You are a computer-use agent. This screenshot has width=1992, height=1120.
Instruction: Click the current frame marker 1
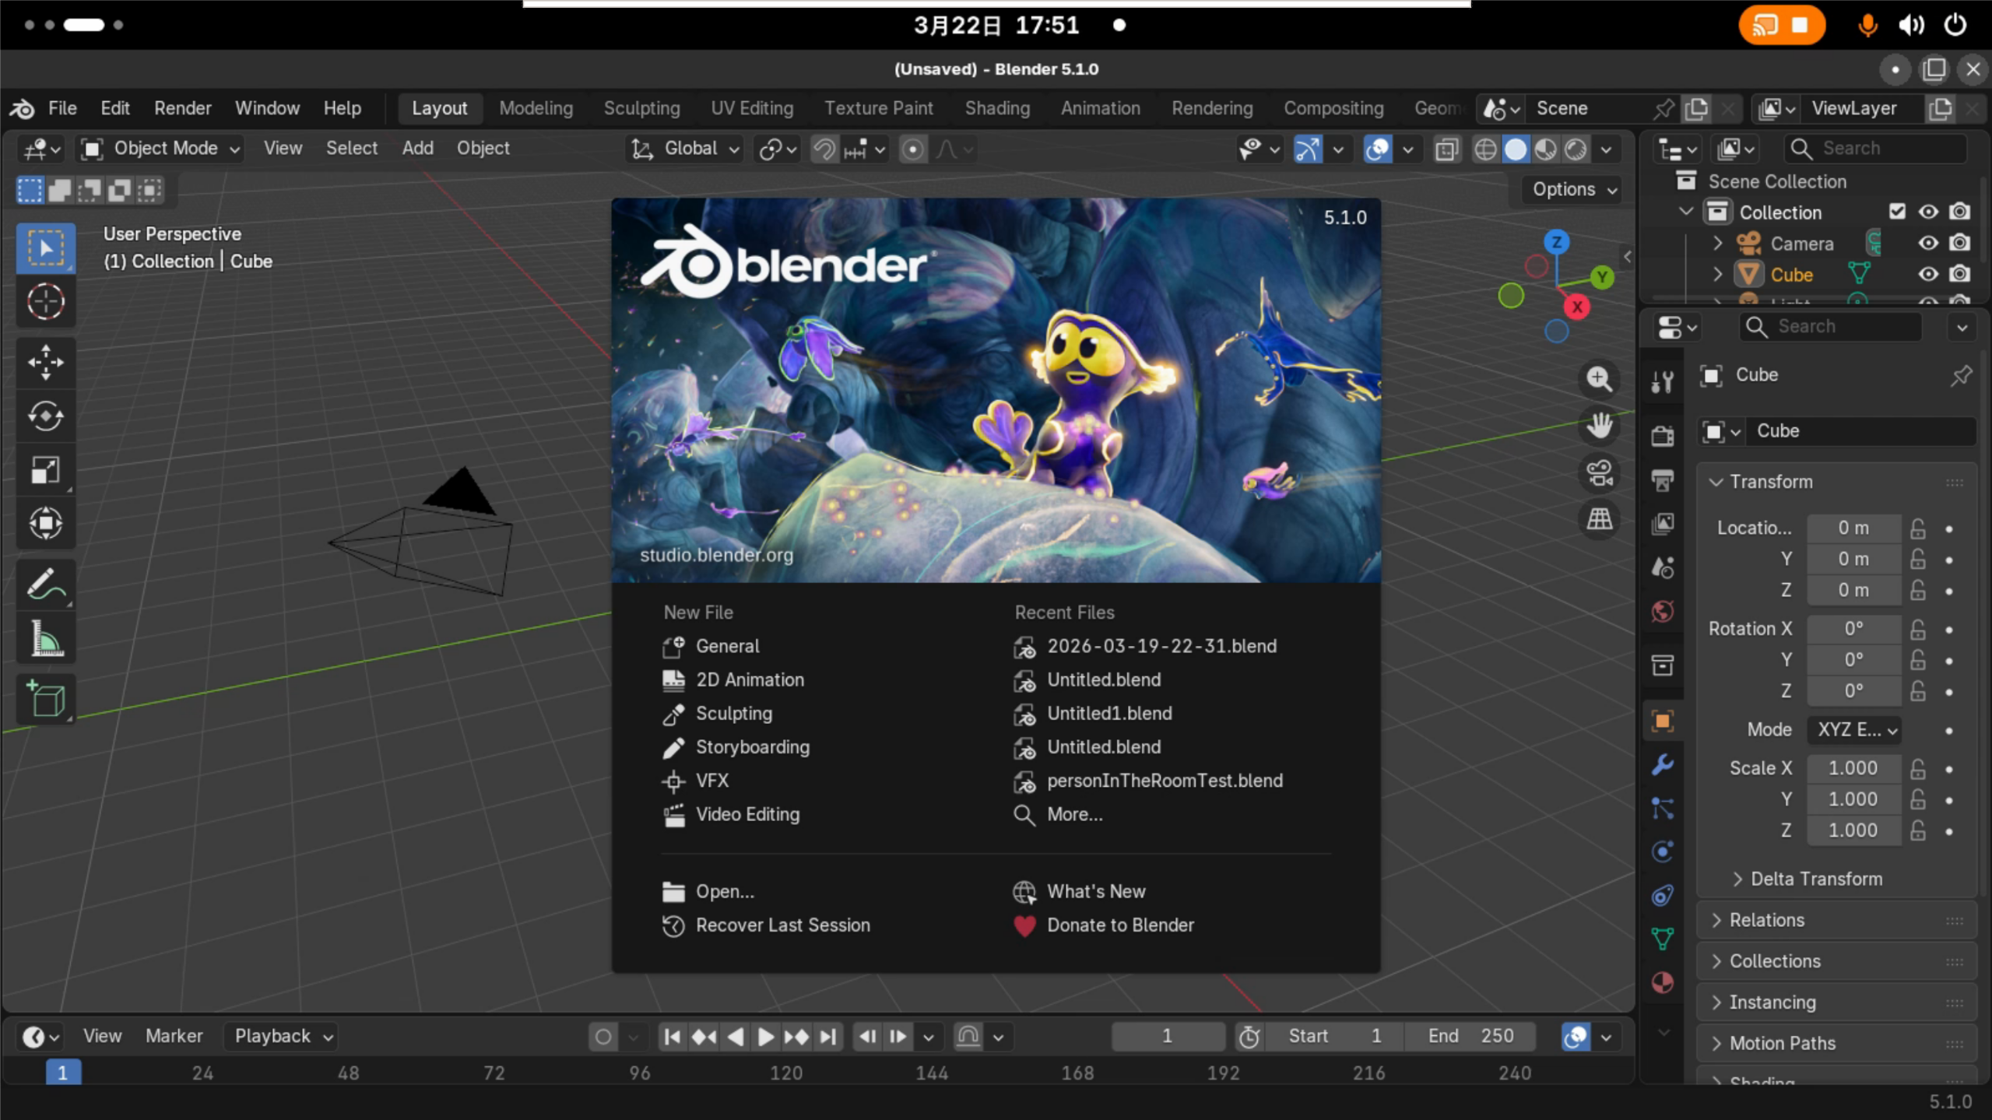pos(62,1073)
